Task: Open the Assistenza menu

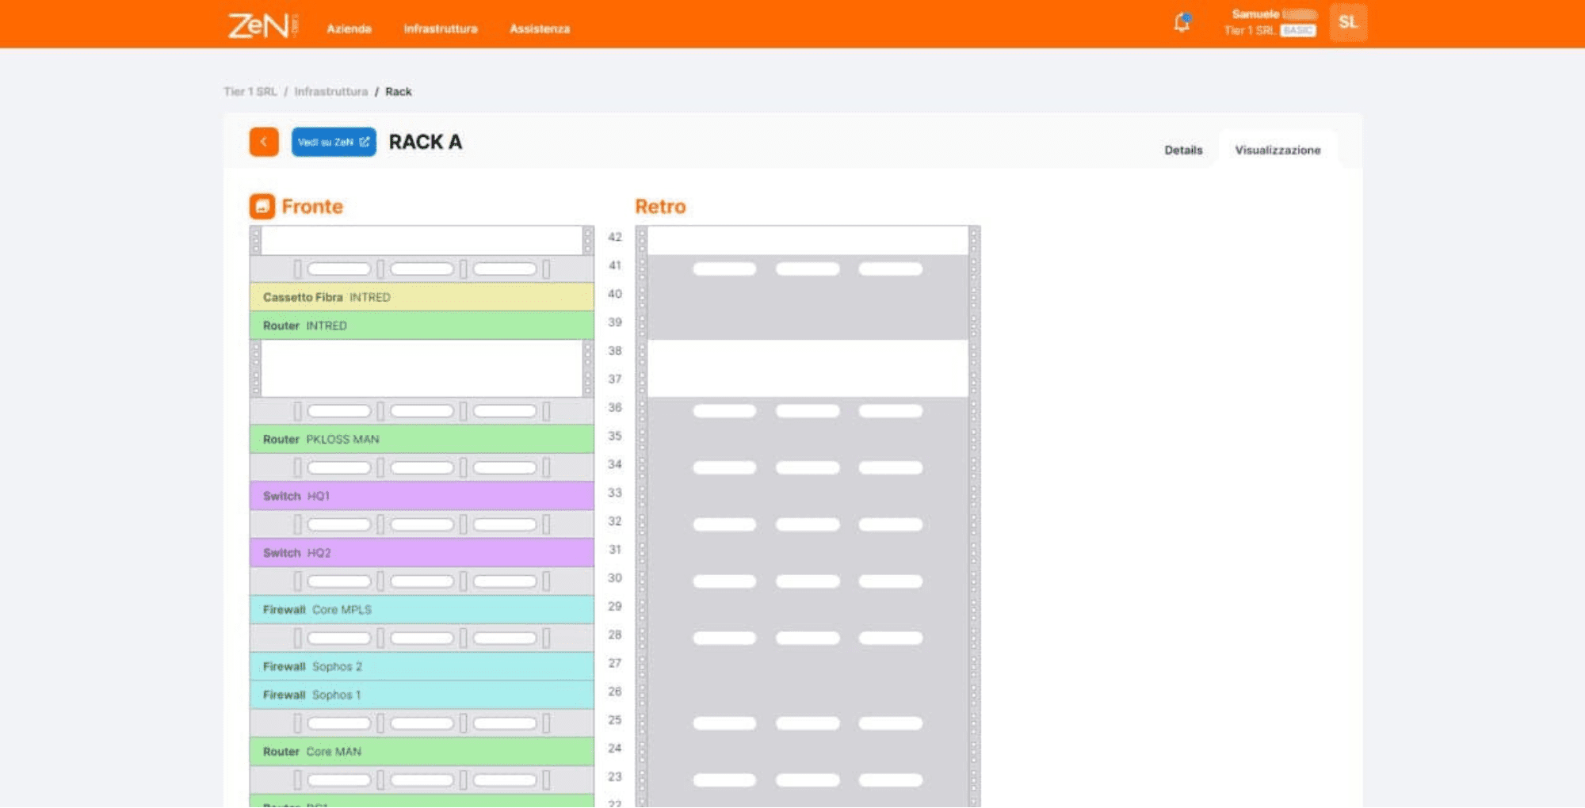Action: pos(540,29)
